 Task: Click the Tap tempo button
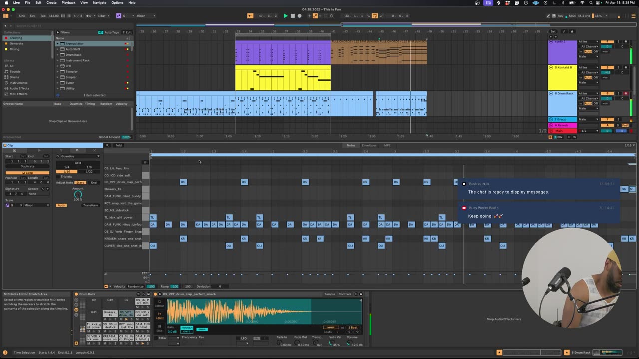pos(43,16)
